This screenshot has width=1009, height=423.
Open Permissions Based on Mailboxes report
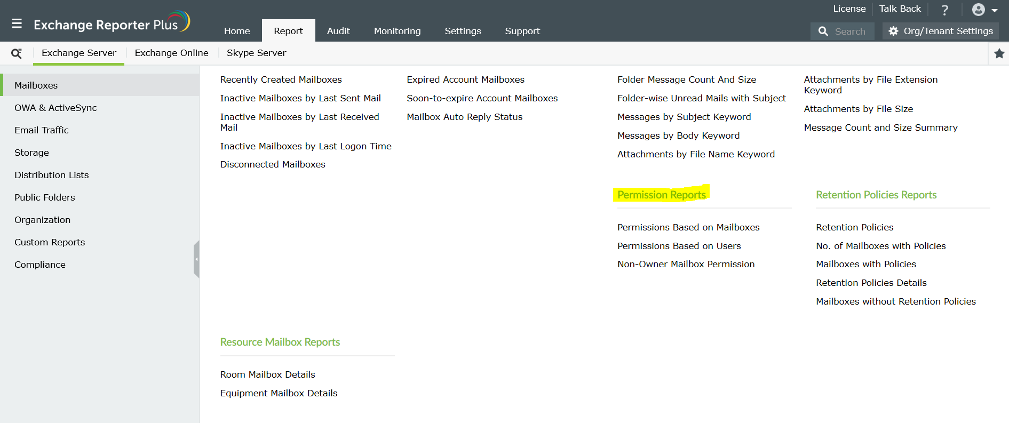(x=688, y=227)
